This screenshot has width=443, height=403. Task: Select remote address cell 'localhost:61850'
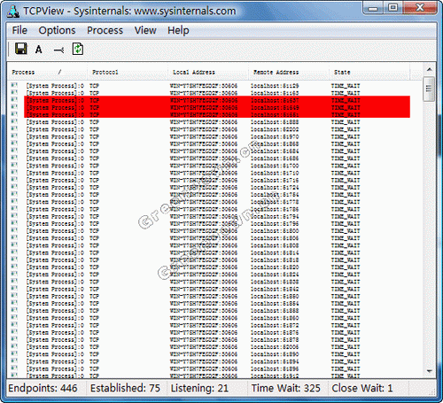(x=275, y=296)
